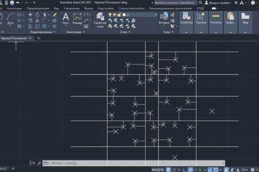Select the Rectangle draw tool

19,15
